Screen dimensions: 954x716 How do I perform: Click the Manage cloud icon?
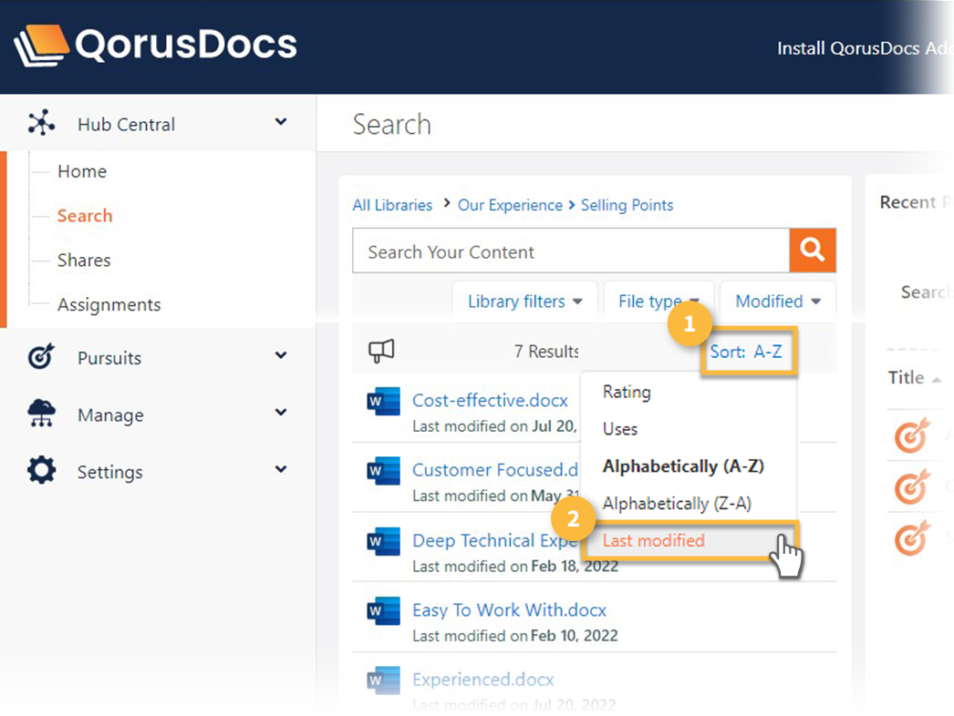point(41,414)
